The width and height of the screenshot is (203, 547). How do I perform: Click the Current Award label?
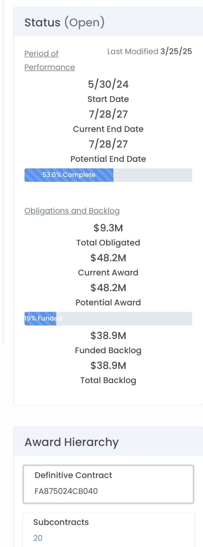coord(108,273)
